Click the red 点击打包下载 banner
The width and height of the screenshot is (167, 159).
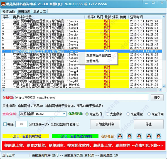pos(83,145)
